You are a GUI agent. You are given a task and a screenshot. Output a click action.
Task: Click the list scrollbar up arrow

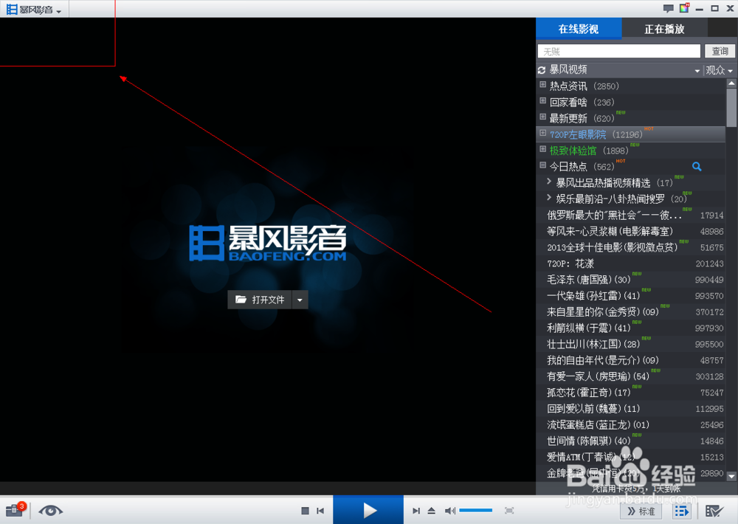(731, 83)
